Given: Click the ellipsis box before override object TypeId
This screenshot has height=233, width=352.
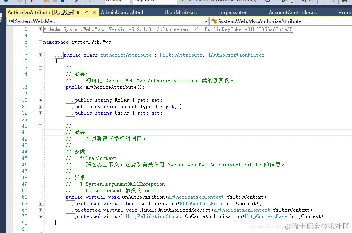Looking at the screenshot, I should click(70, 107).
